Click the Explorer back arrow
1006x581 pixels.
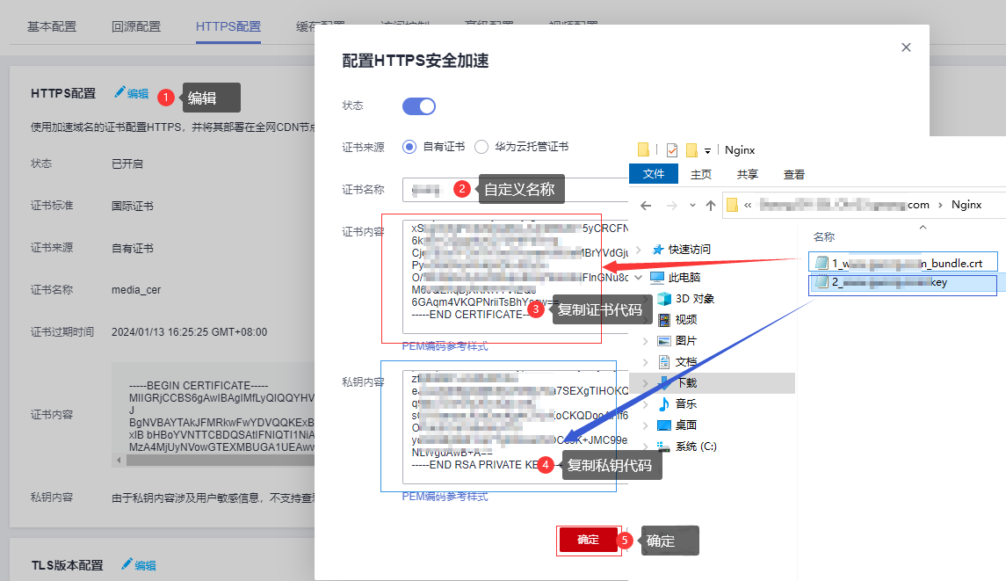[646, 205]
